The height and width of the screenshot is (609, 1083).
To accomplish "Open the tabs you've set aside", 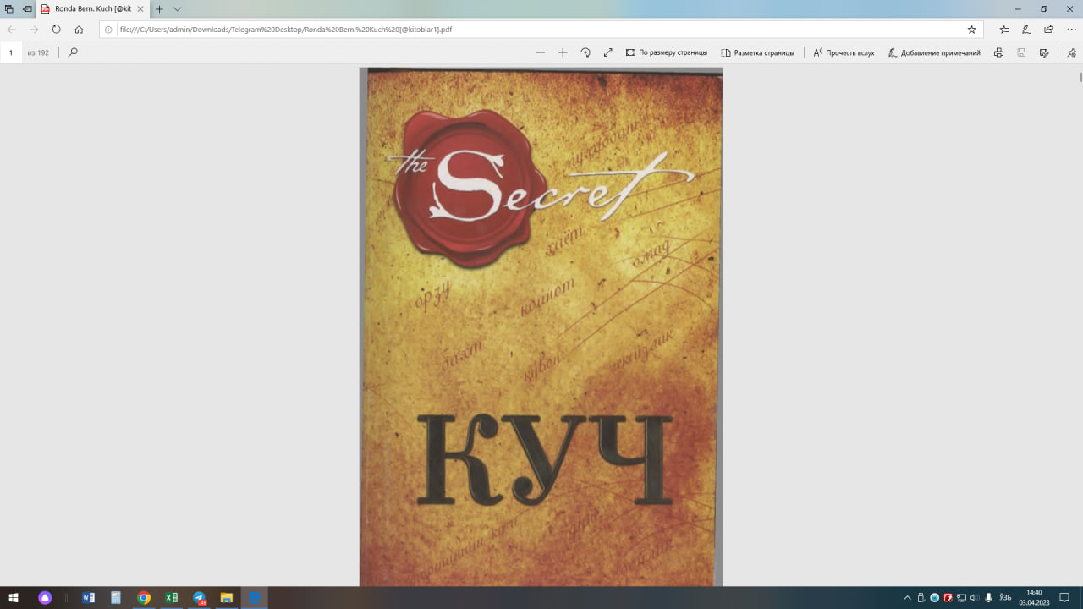I will pos(9,8).
